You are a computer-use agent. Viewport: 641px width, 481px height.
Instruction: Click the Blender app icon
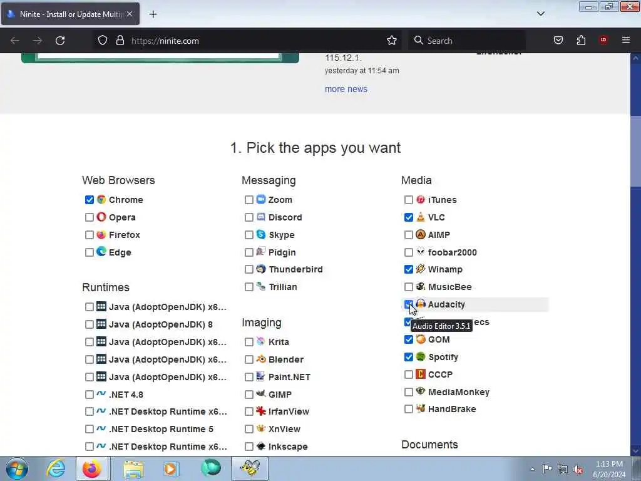[x=261, y=359]
